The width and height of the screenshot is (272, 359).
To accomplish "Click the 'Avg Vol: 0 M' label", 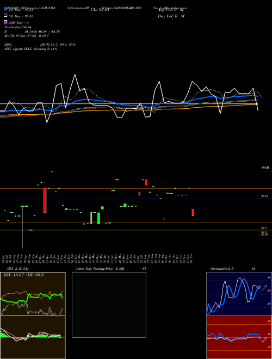I will point(171,10).
